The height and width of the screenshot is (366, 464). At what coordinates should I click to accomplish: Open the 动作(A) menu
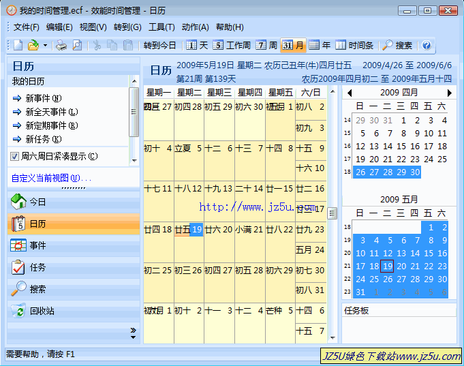[195, 27]
